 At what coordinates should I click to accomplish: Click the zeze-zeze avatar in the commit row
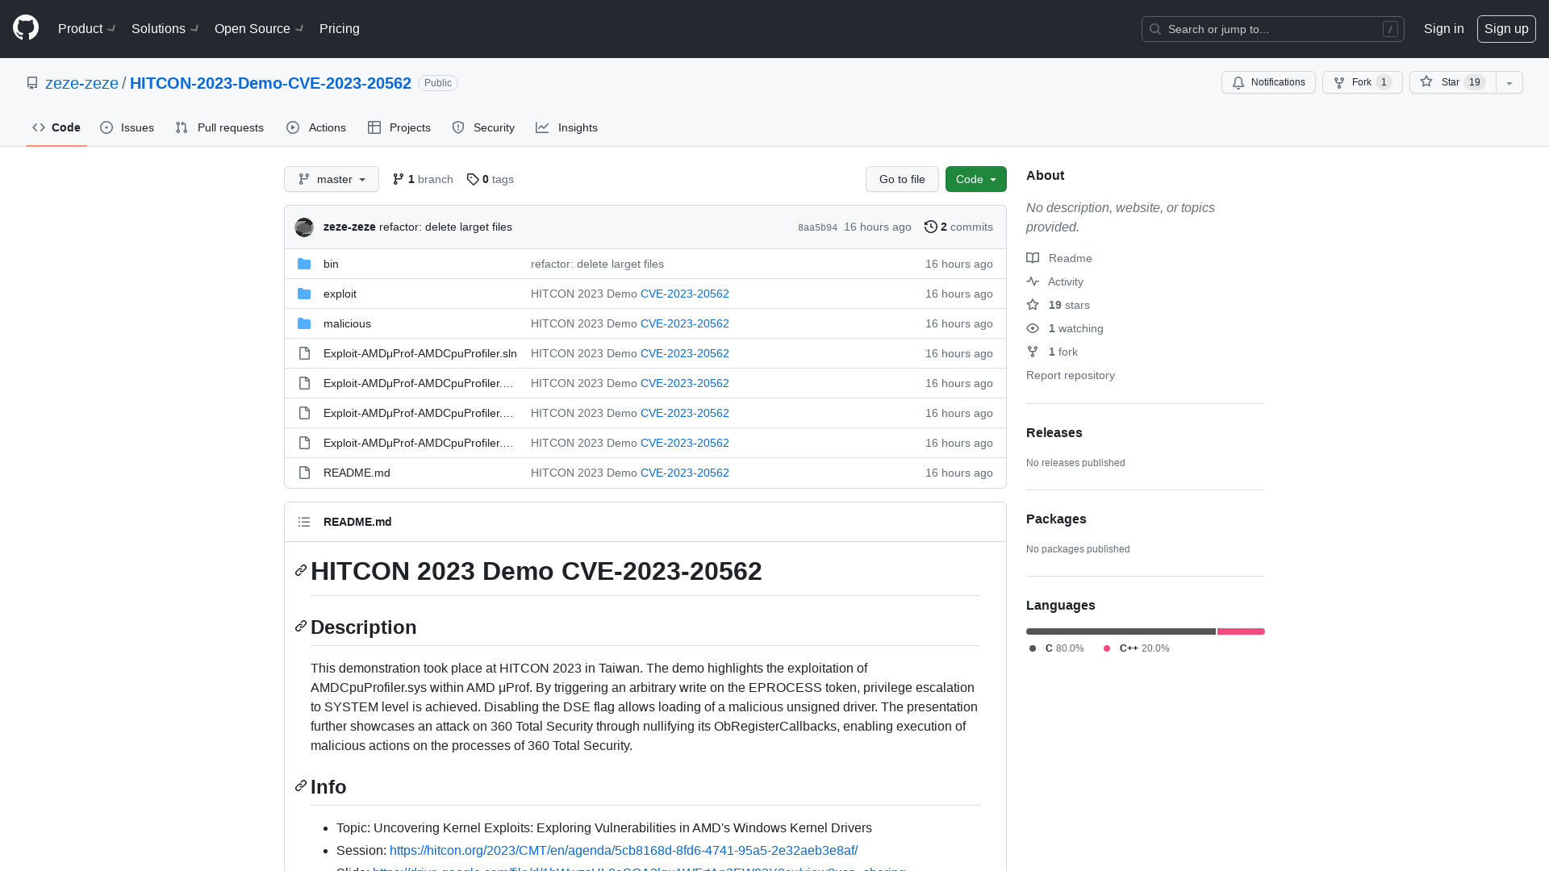304,227
